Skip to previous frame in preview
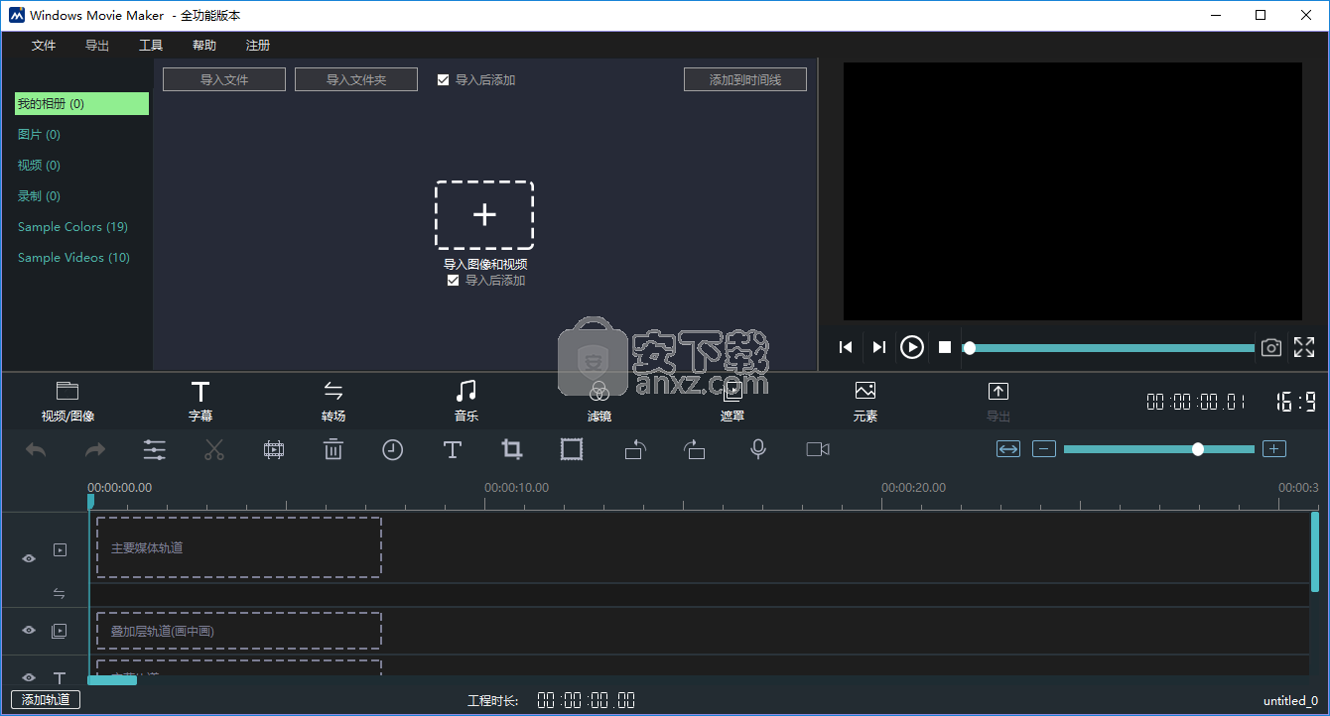Viewport: 1330px width, 716px height. point(846,347)
